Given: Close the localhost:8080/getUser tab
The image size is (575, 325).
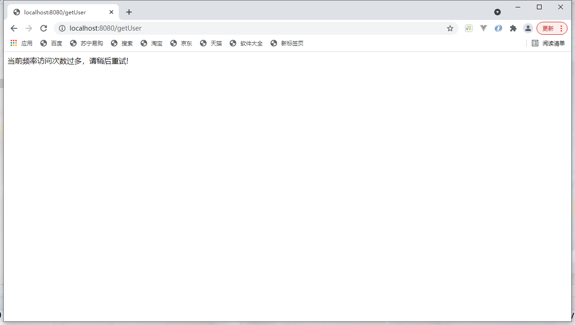Looking at the screenshot, I should pos(111,12).
